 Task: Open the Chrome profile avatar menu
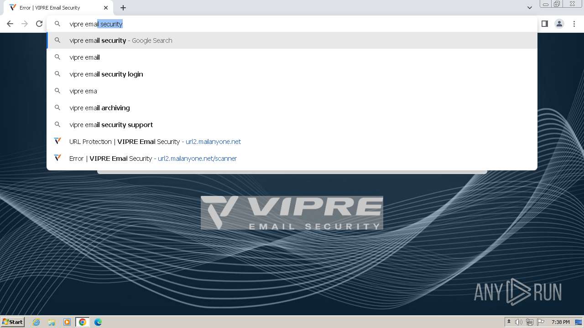559,24
